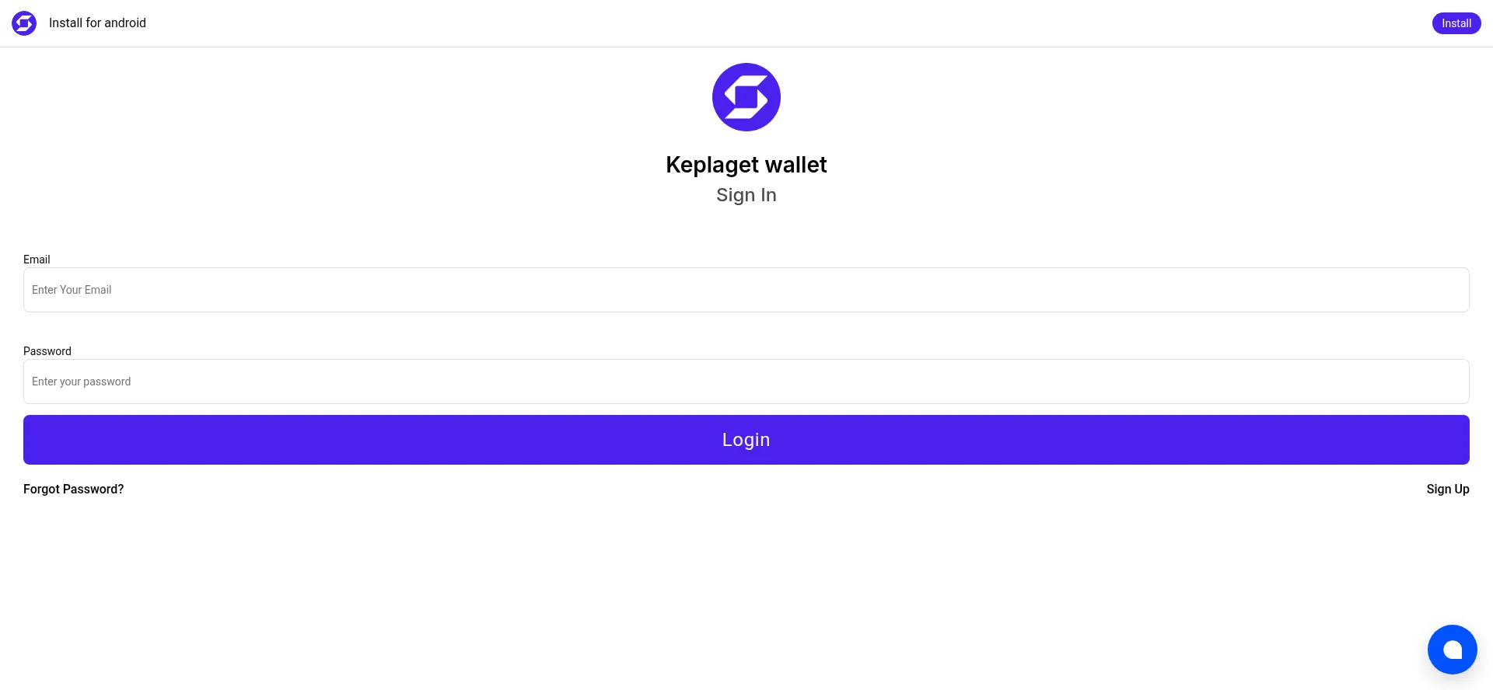Focus the Password input field
The width and height of the screenshot is (1493, 690).
[746, 382]
